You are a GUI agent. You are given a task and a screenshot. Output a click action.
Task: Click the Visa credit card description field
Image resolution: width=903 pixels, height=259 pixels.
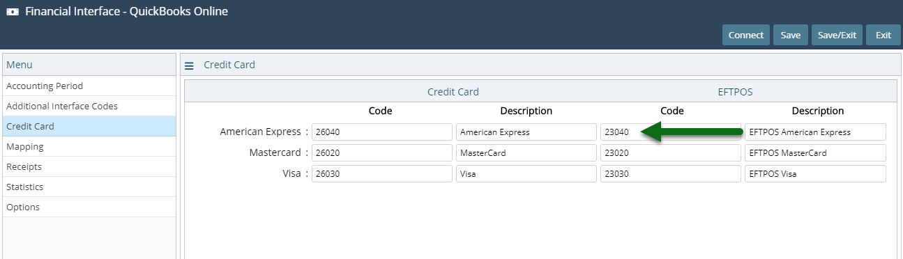(x=526, y=173)
